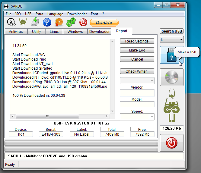
Task: Switch to the Utility tab
Action: coord(37,32)
